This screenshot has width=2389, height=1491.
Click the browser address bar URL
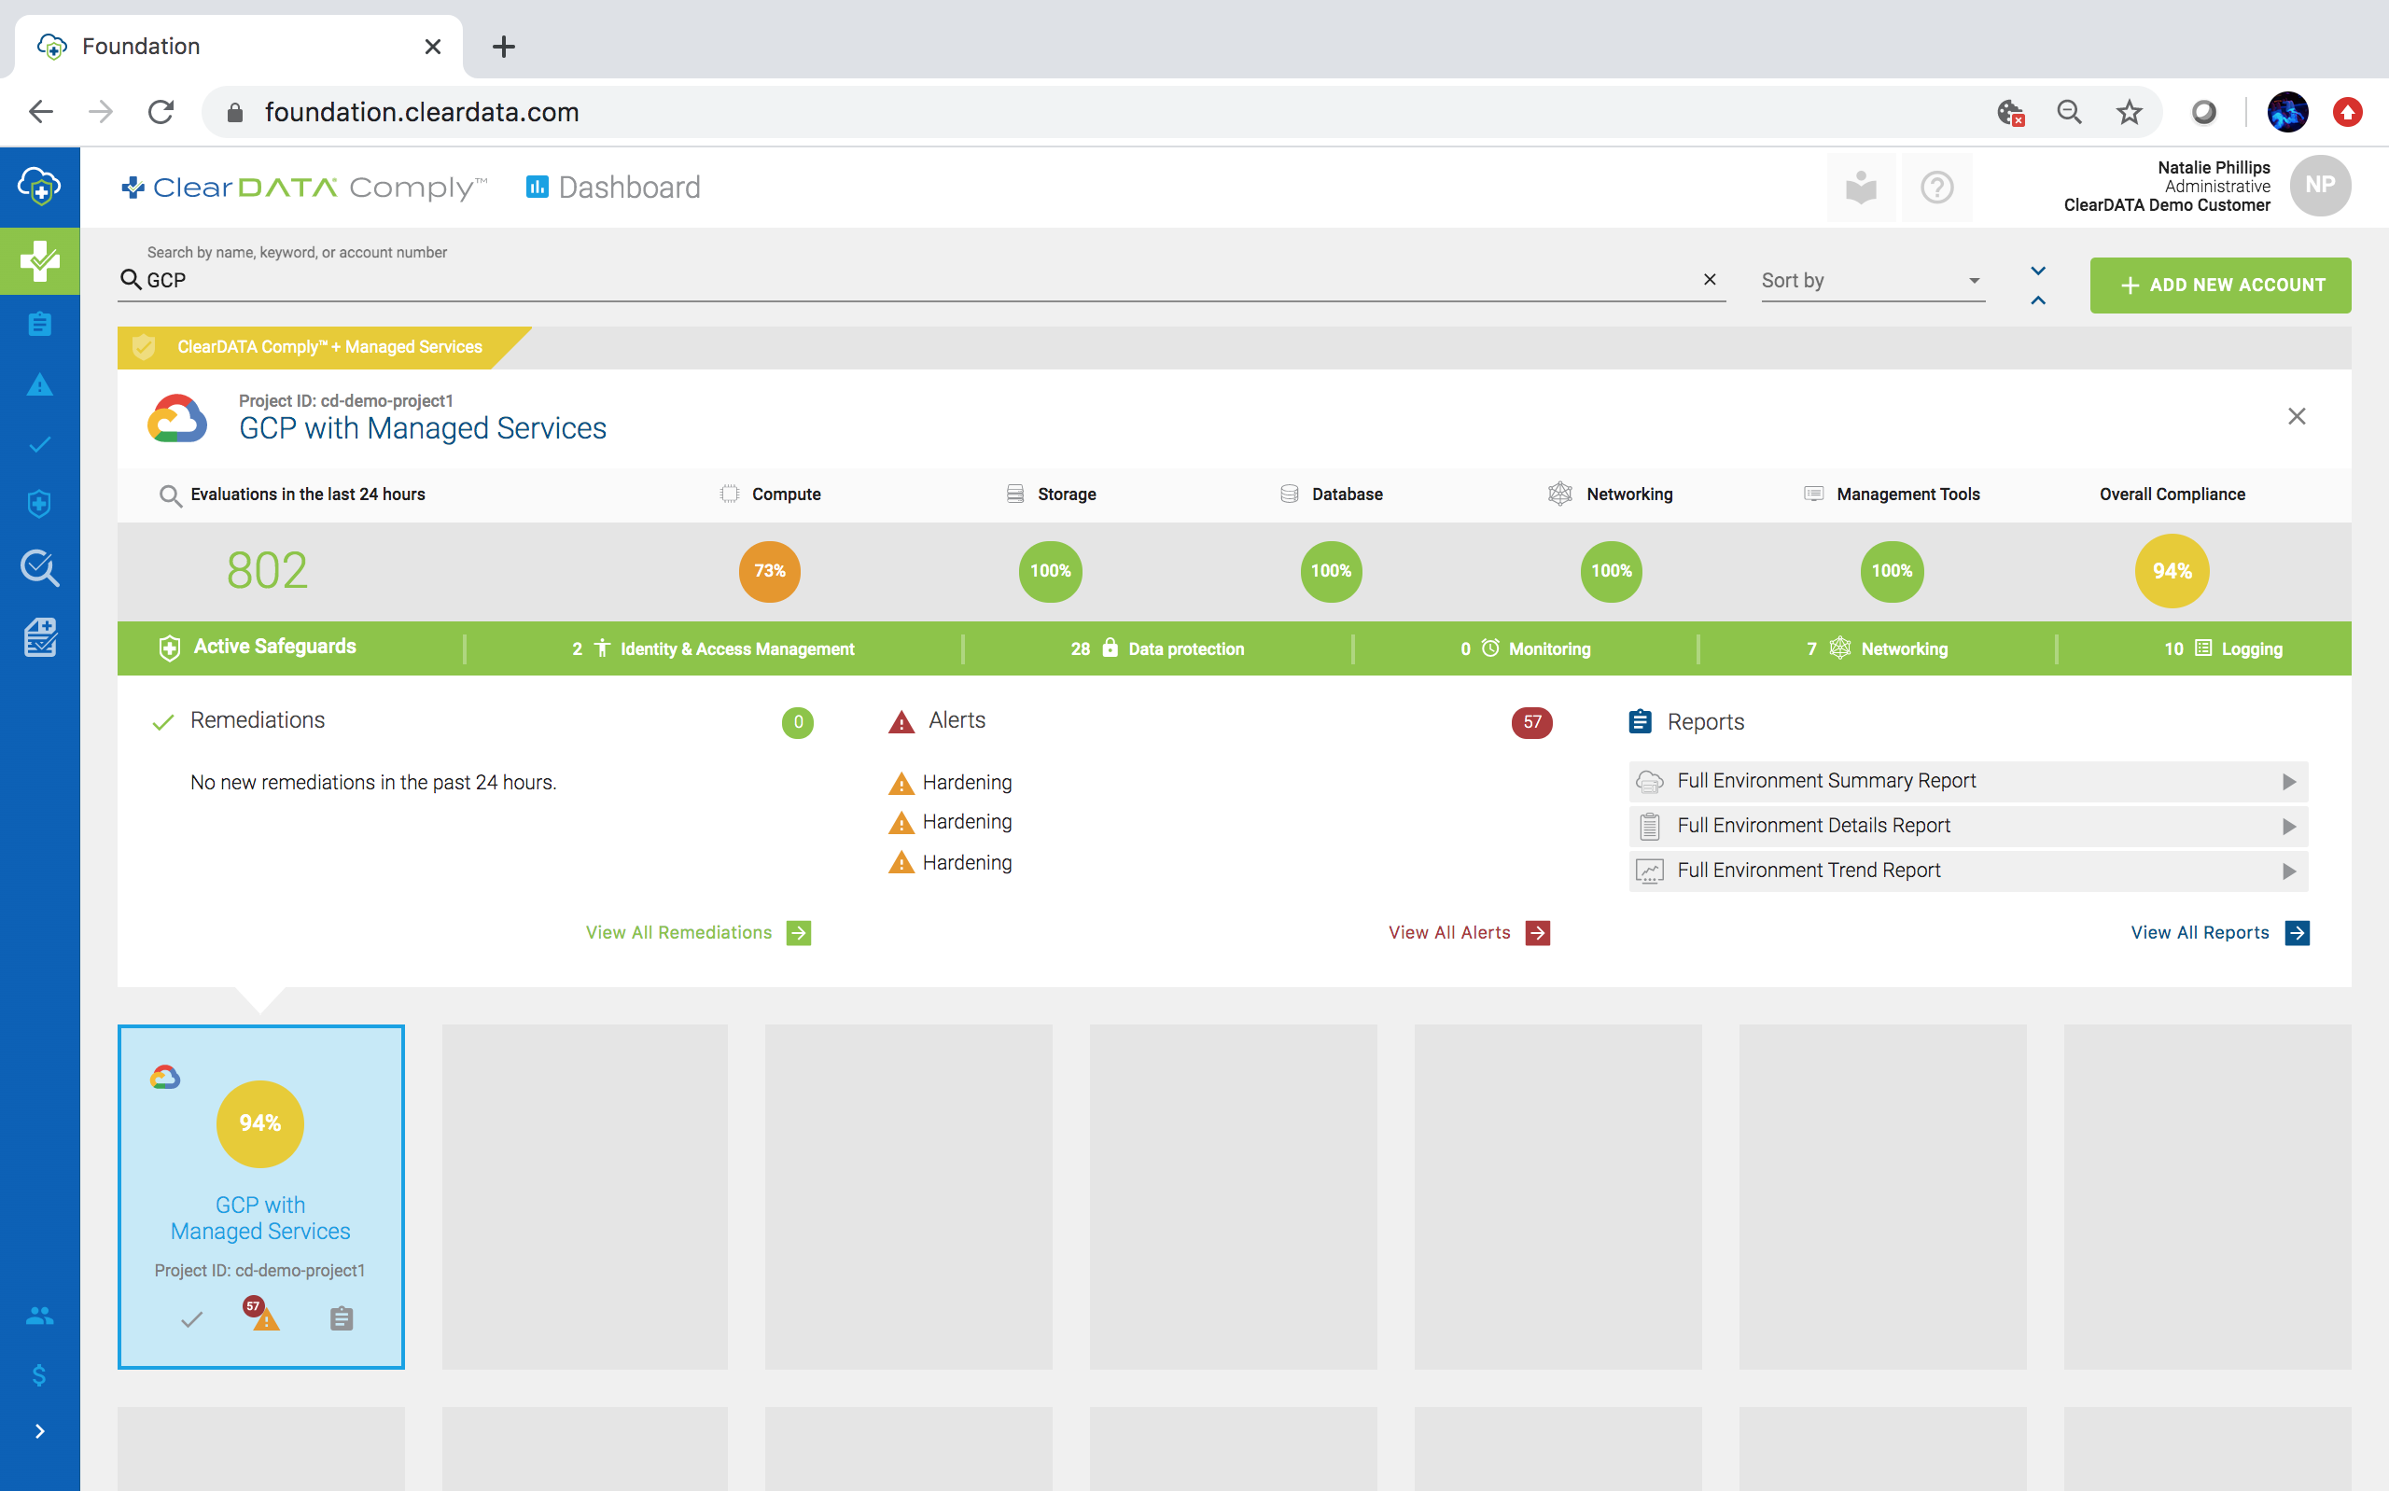pos(421,112)
